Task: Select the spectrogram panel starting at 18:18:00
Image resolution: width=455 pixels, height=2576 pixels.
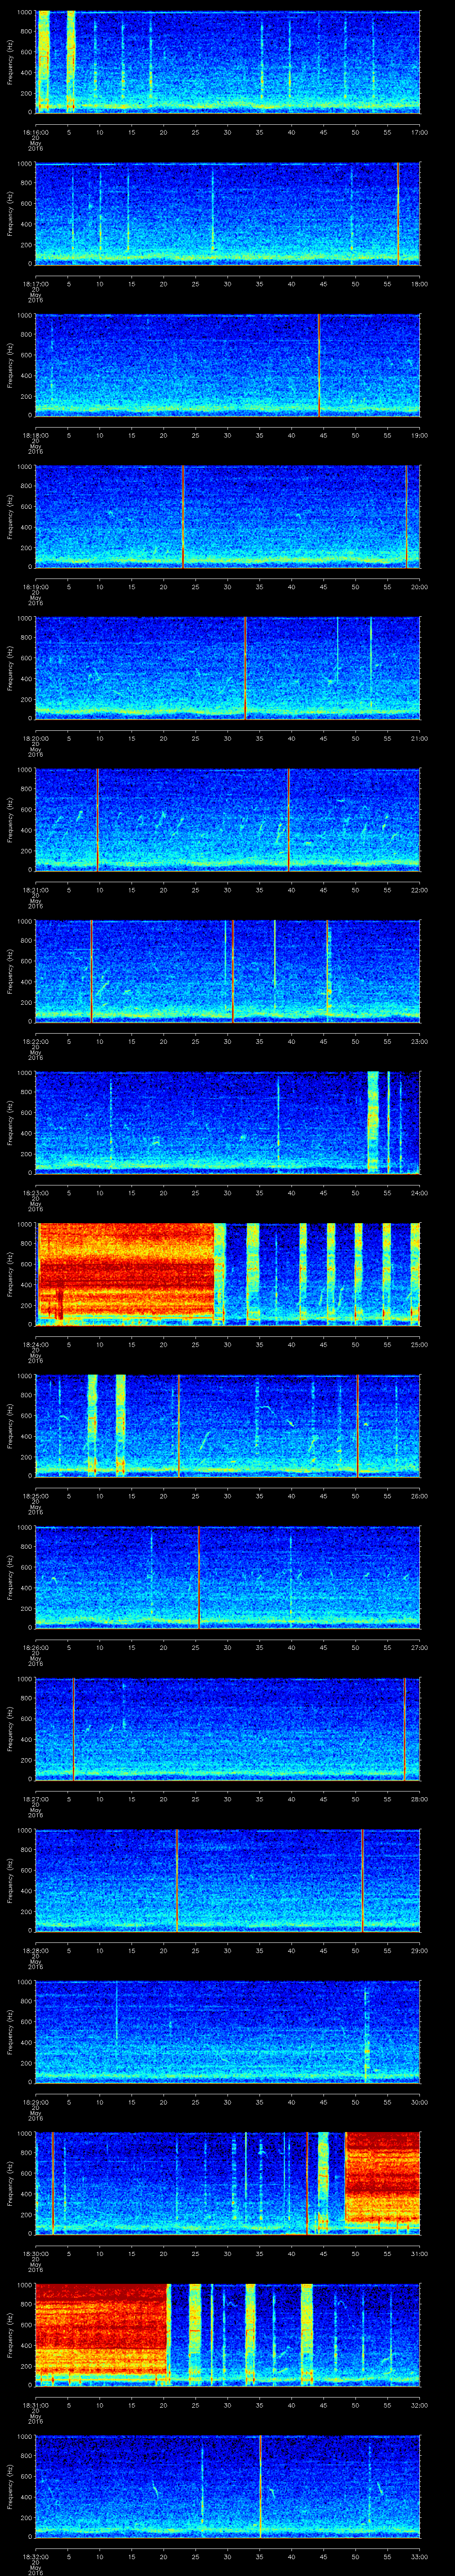Action: point(228,365)
